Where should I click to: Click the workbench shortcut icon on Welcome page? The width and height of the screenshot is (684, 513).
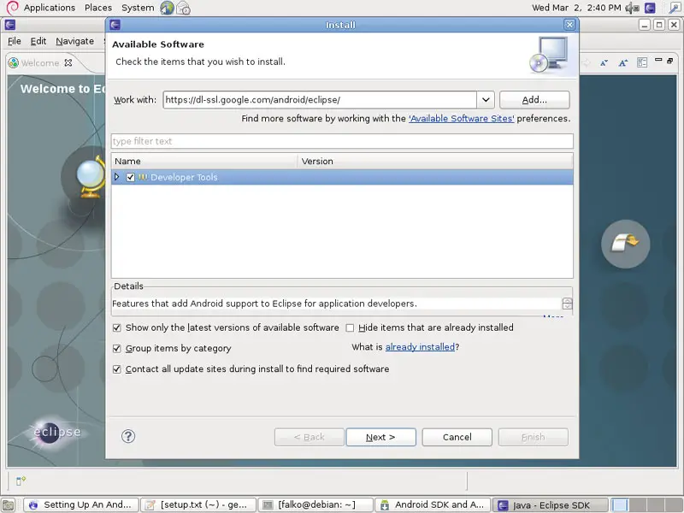[x=625, y=244]
